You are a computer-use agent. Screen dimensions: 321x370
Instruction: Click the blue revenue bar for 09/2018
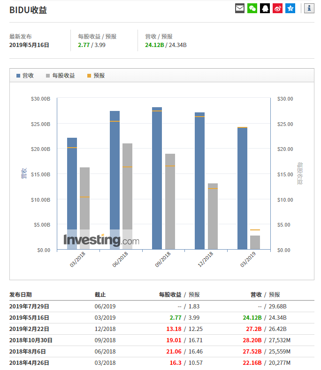click(x=157, y=179)
